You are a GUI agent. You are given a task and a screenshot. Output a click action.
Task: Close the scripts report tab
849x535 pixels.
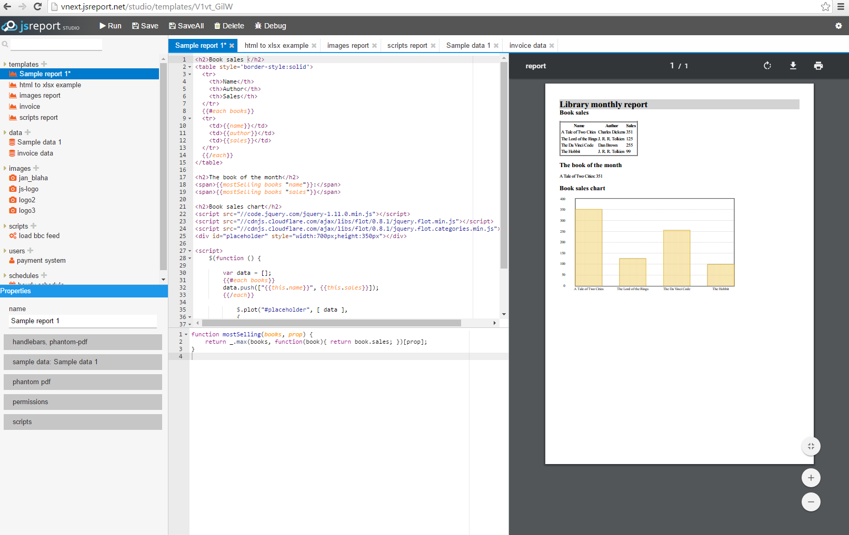pyautogui.click(x=433, y=46)
